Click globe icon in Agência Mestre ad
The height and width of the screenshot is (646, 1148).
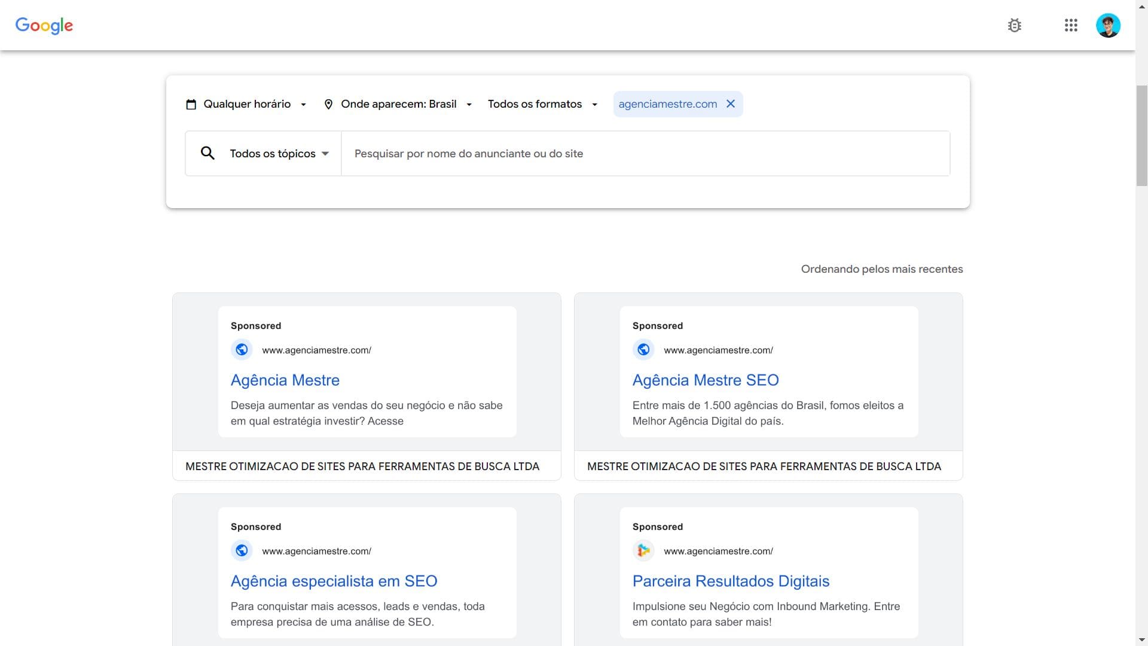242,349
